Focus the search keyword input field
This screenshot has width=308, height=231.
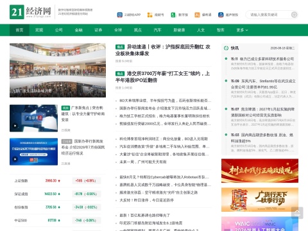[x=269, y=15]
